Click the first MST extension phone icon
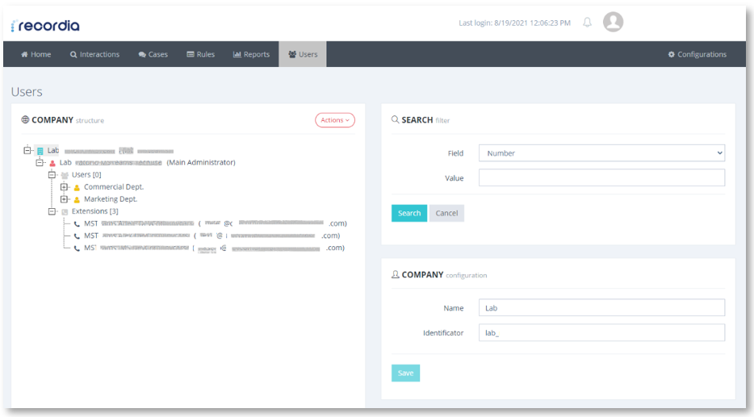 77,224
